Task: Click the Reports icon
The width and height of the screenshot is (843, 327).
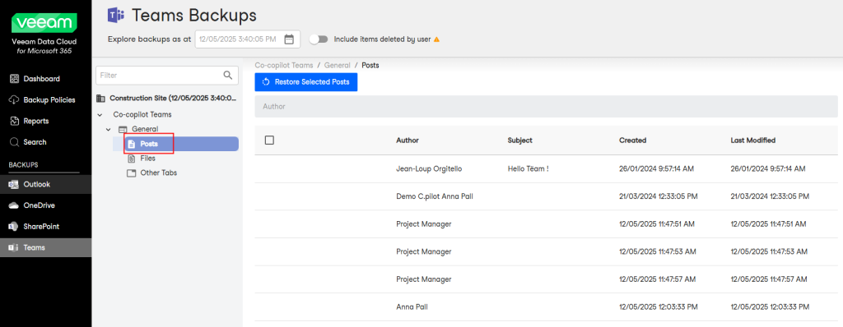Action: click(15, 122)
